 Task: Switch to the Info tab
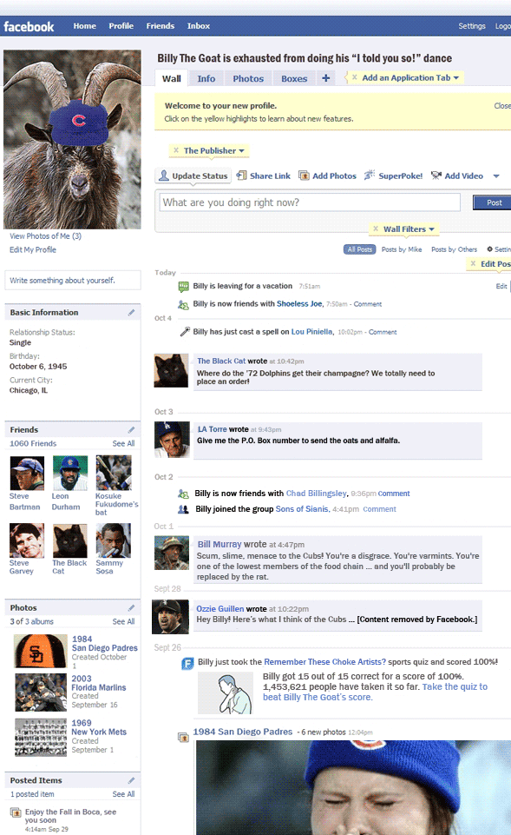206,78
